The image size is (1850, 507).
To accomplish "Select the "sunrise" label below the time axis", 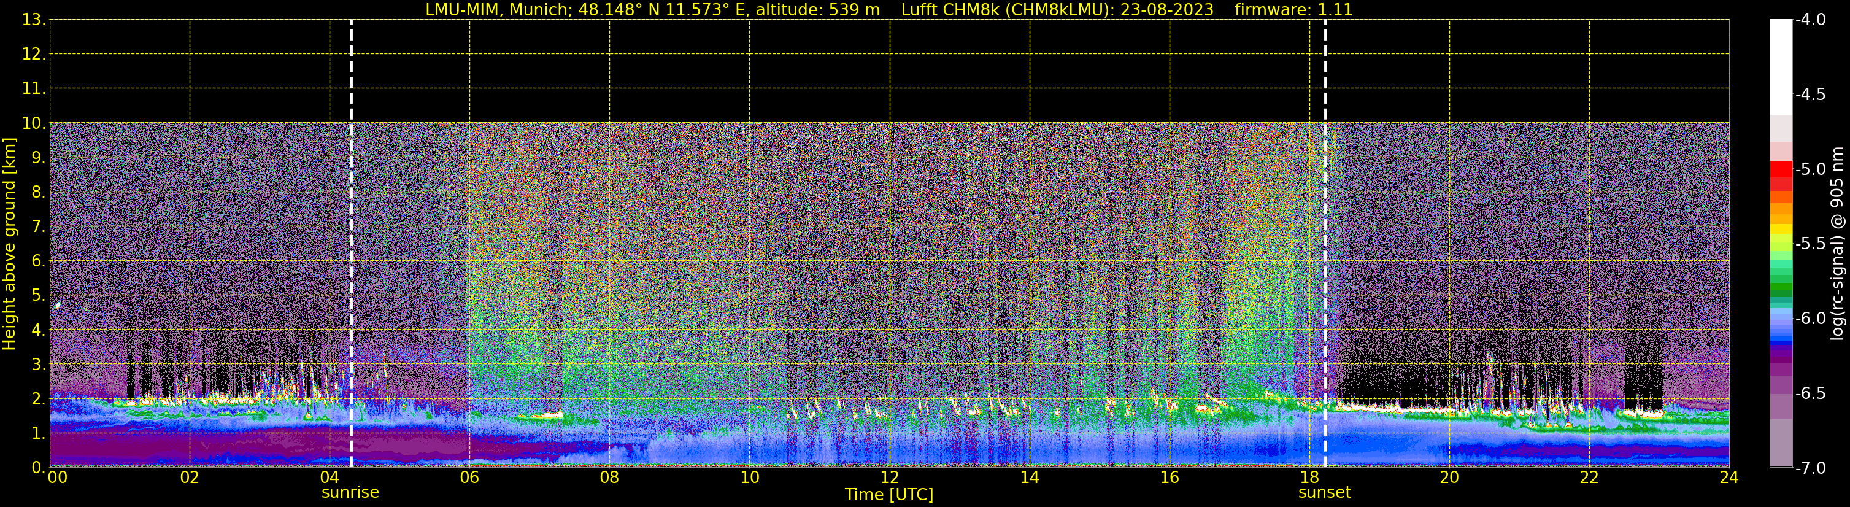I will point(350,493).
